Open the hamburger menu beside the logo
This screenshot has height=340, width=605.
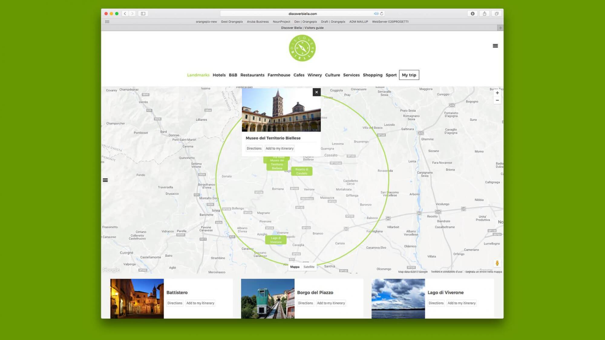pyautogui.click(x=495, y=46)
